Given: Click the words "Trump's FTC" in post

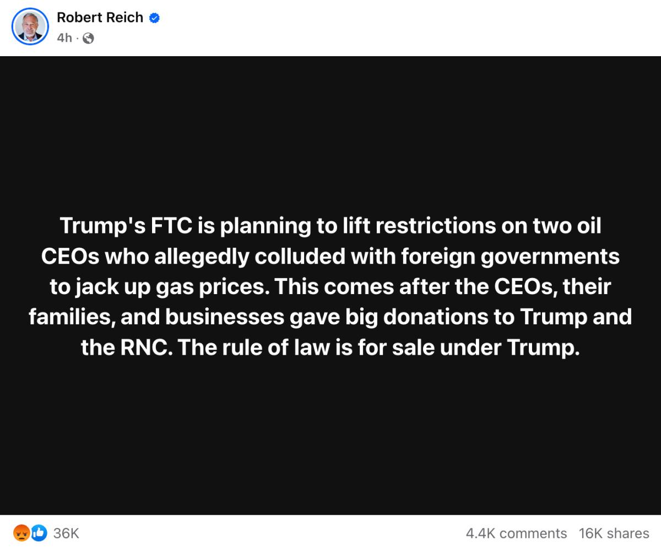Looking at the screenshot, I should click(126, 226).
